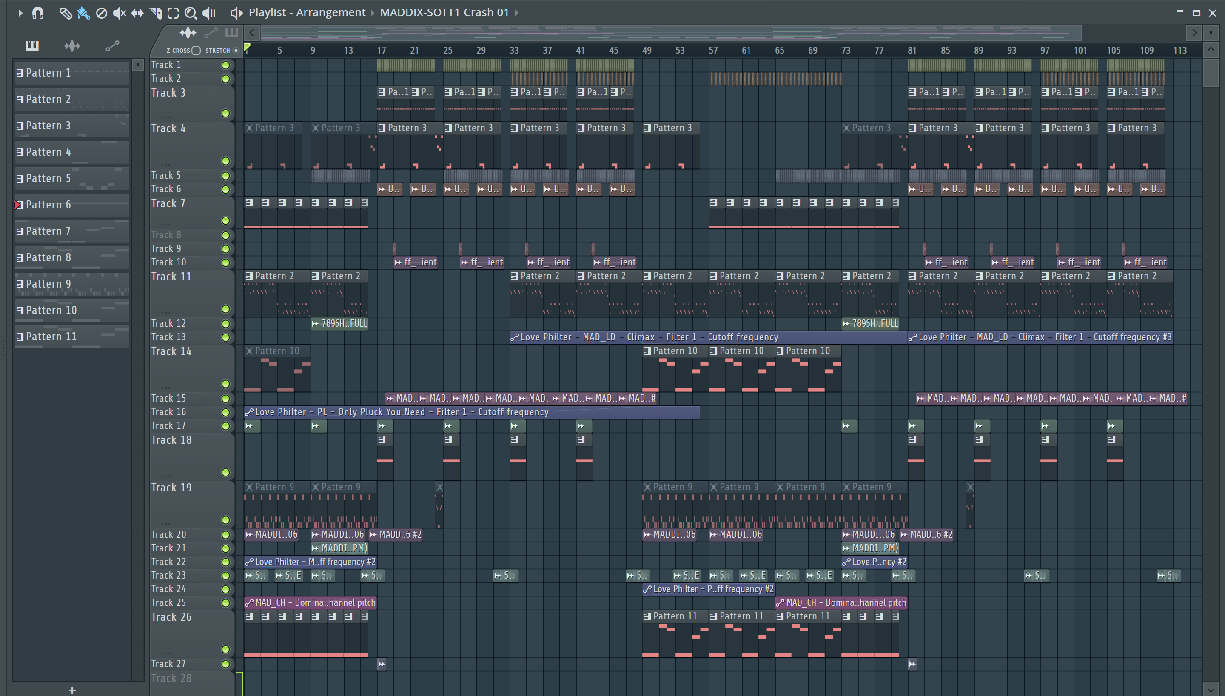Open the playlist options menu arrow
The image size is (1225, 696).
pyautogui.click(x=20, y=13)
